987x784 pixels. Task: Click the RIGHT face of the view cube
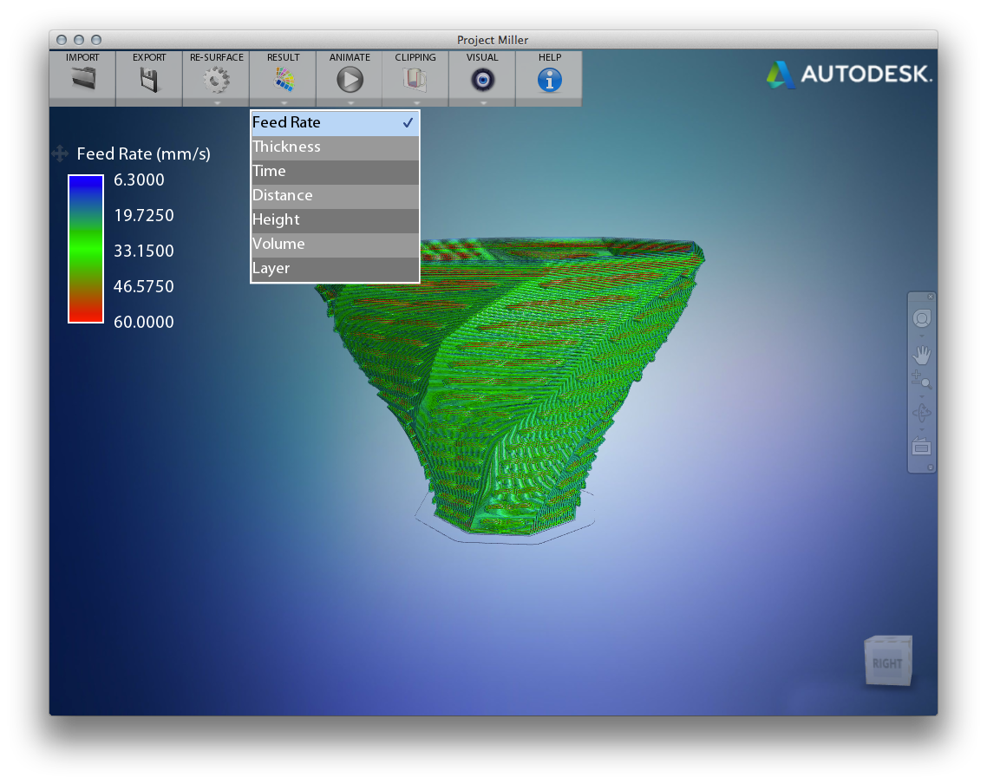(887, 663)
